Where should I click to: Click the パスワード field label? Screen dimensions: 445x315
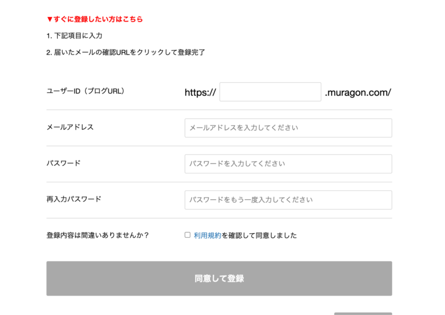pyautogui.click(x=63, y=163)
